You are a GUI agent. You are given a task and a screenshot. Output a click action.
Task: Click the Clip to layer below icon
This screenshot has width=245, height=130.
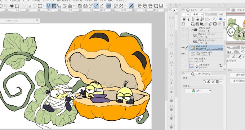point(184,19)
